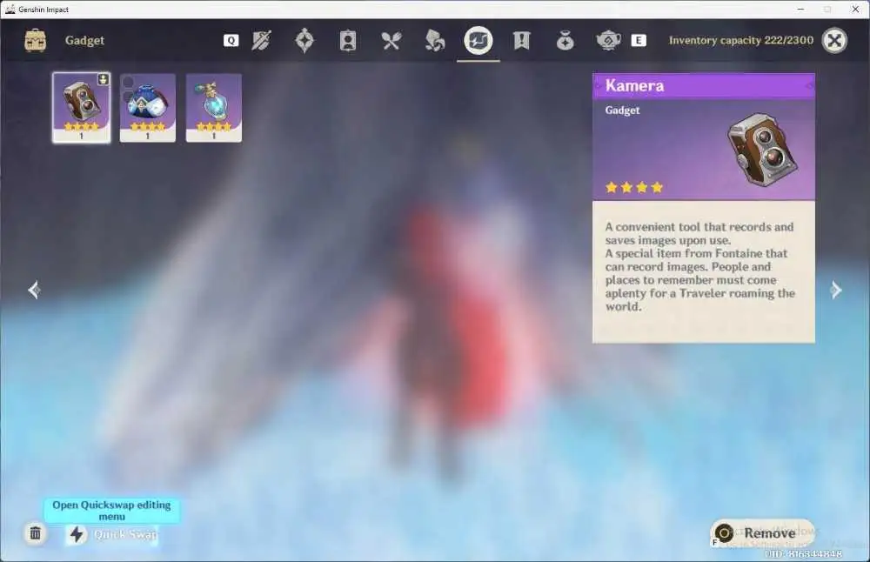Image resolution: width=870 pixels, height=562 pixels.
Task: Select the highlighted Gadget tab icon
Action: pyautogui.click(x=478, y=40)
